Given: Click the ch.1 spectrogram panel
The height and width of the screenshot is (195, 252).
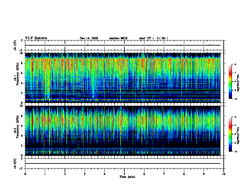Looking at the screenshot, I should point(122,78).
